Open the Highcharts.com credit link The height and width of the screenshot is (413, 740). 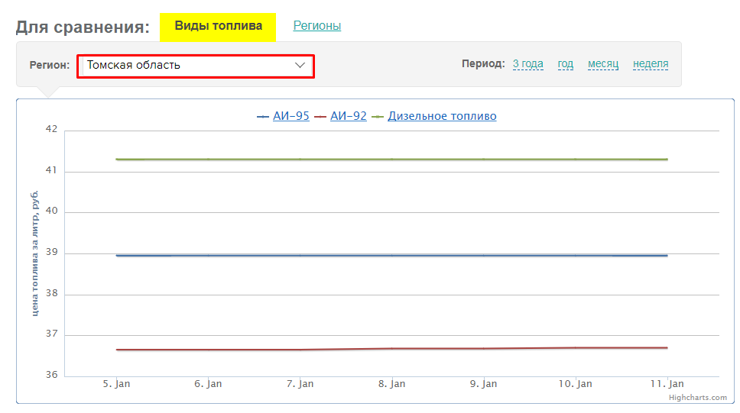click(697, 398)
